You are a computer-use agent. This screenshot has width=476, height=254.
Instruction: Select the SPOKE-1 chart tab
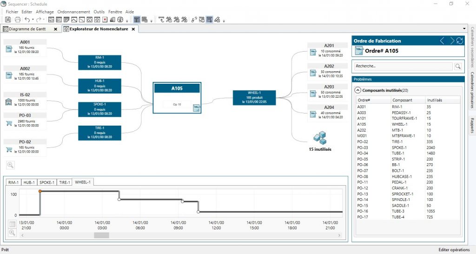point(47,182)
